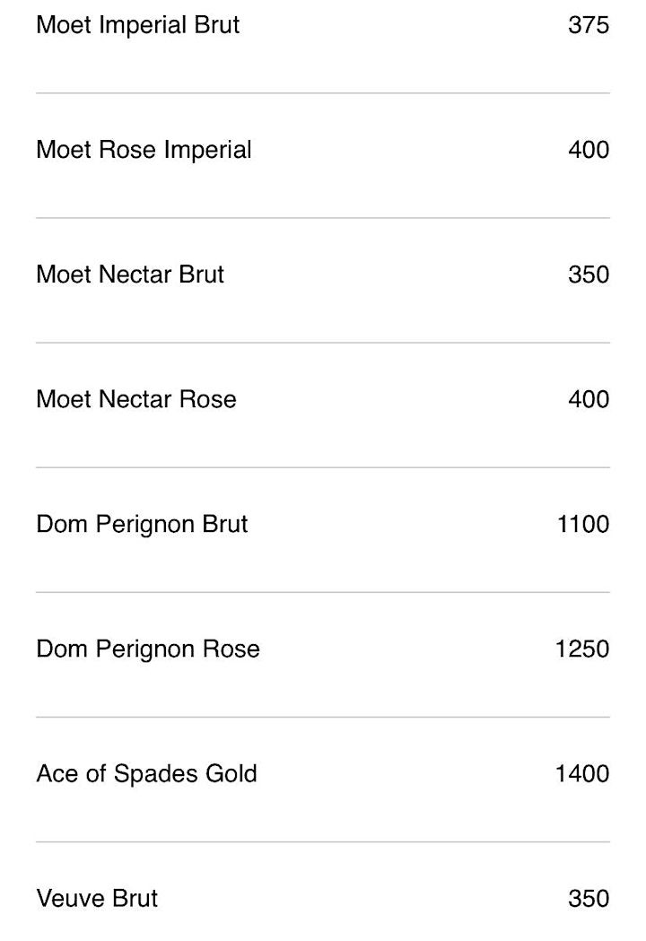Click the 1100 price for Dom Perignon Brut

583,524
